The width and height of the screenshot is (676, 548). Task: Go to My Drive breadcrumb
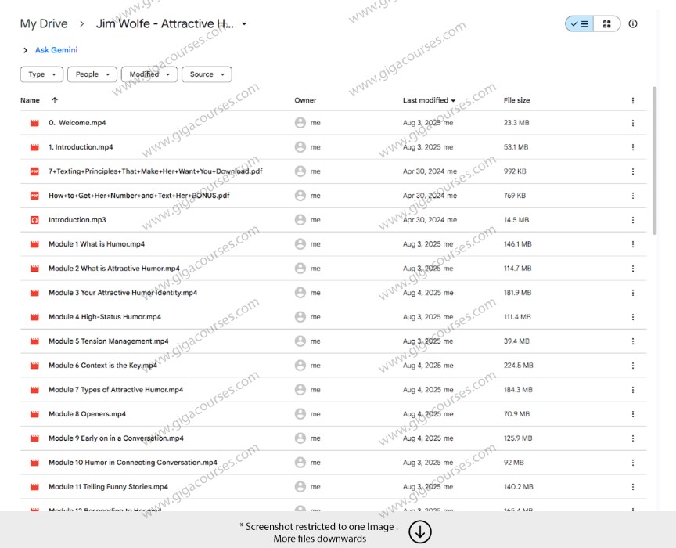click(44, 24)
